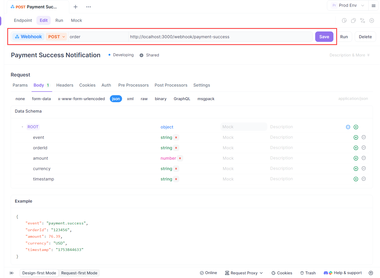This screenshot has width=380, height=278.
Task: Open the hamburger menu at top right
Action: coord(373,6)
